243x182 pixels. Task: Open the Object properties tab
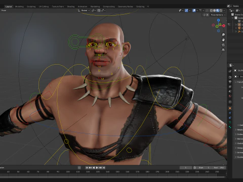coord(230,108)
